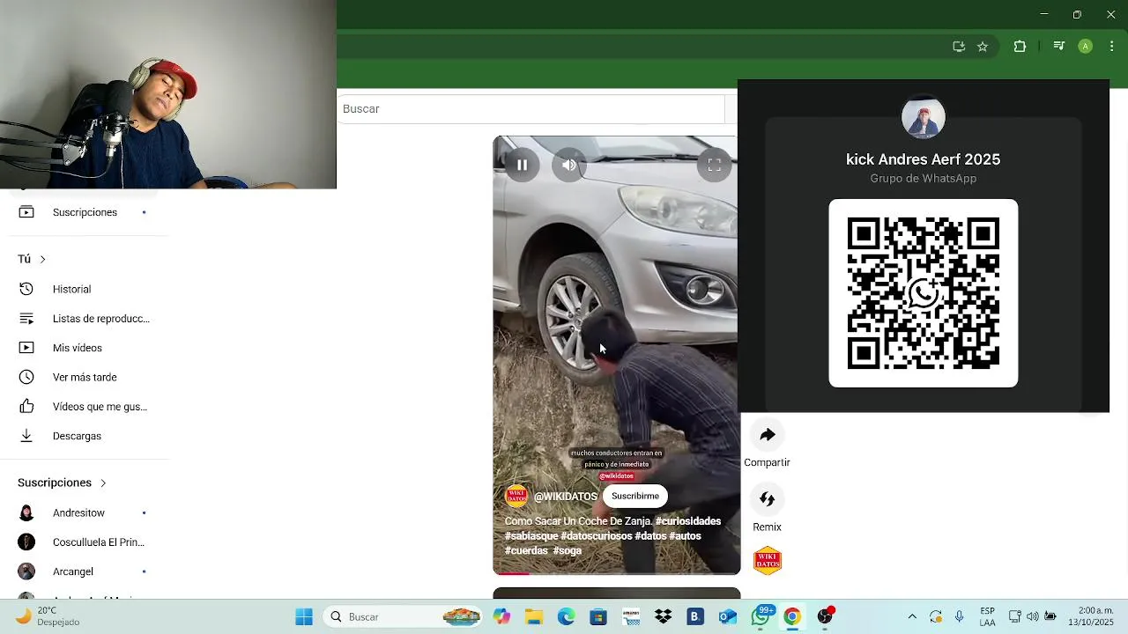
Task: Open Chrome extensions puzzle icon
Action: 1020,47
